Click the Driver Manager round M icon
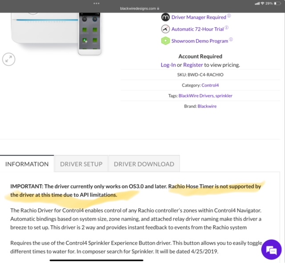 click(x=165, y=17)
